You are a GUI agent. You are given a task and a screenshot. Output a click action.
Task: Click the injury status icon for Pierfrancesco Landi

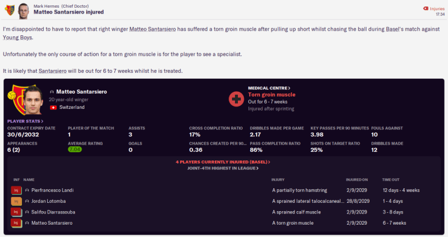16,190
